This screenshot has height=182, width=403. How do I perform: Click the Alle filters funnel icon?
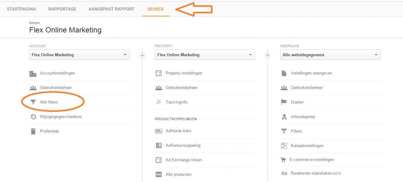(x=33, y=102)
